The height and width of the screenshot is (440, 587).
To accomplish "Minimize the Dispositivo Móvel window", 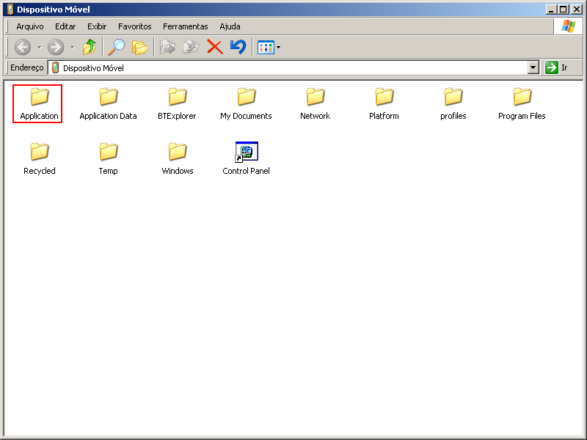I will click(551, 10).
